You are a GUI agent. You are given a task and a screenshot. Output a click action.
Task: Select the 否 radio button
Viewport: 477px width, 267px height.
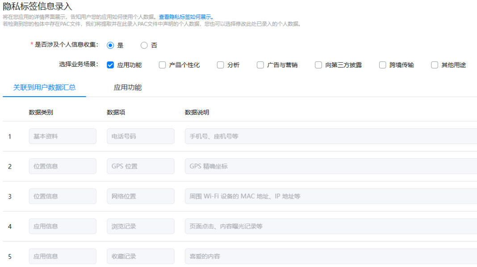pyautogui.click(x=144, y=45)
